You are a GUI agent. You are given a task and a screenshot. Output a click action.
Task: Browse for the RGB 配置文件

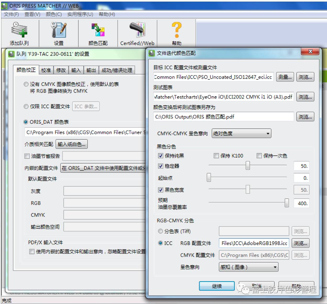(300, 243)
